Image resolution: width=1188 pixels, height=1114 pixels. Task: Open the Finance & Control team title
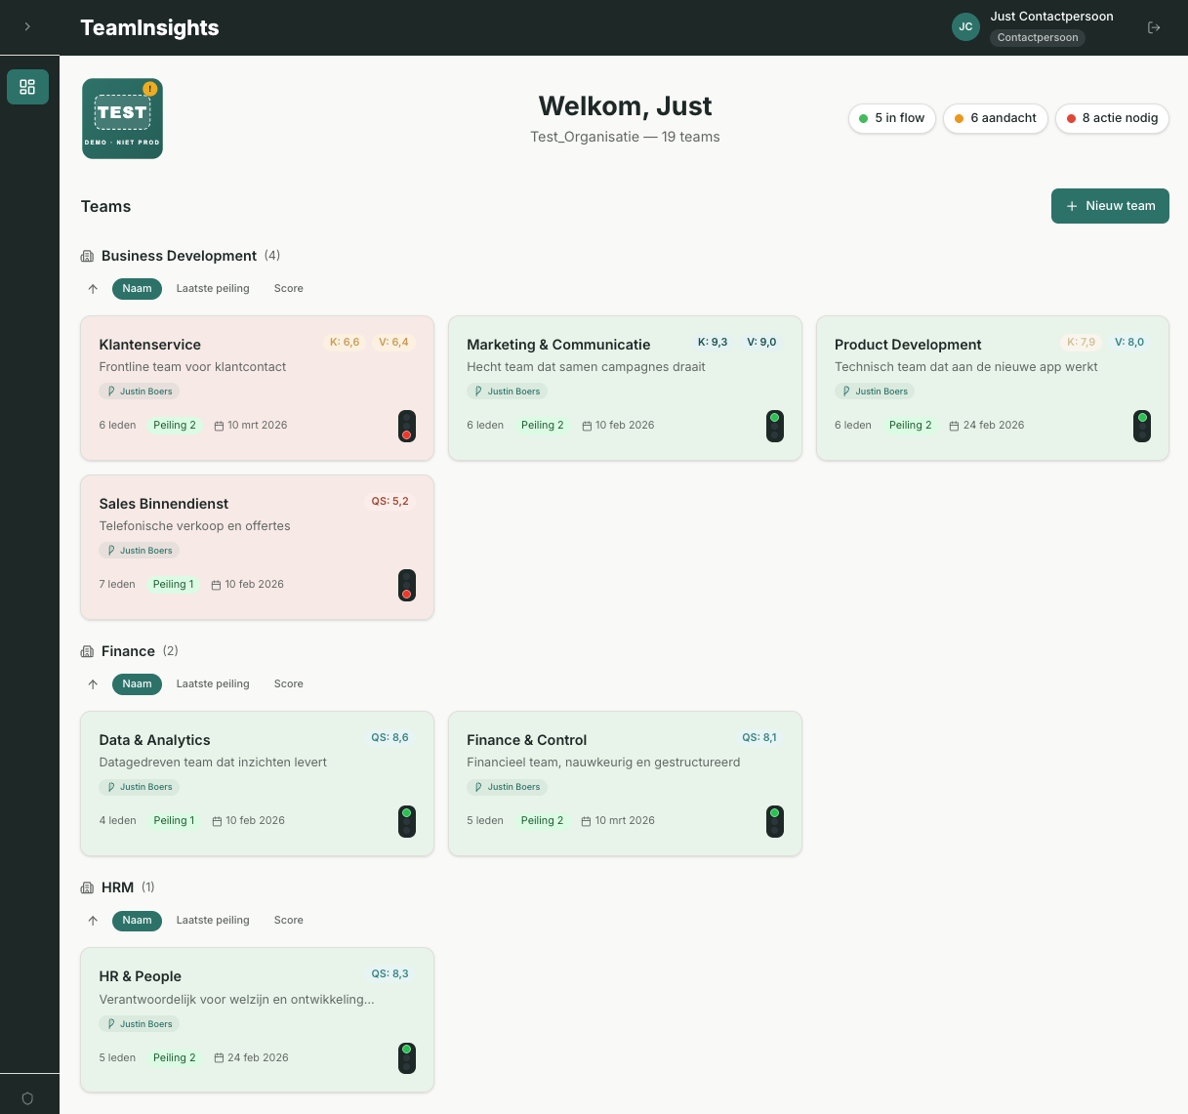[x=527, y=740]
